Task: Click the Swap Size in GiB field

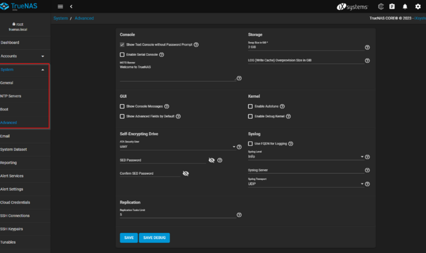Action: point(306,47)
